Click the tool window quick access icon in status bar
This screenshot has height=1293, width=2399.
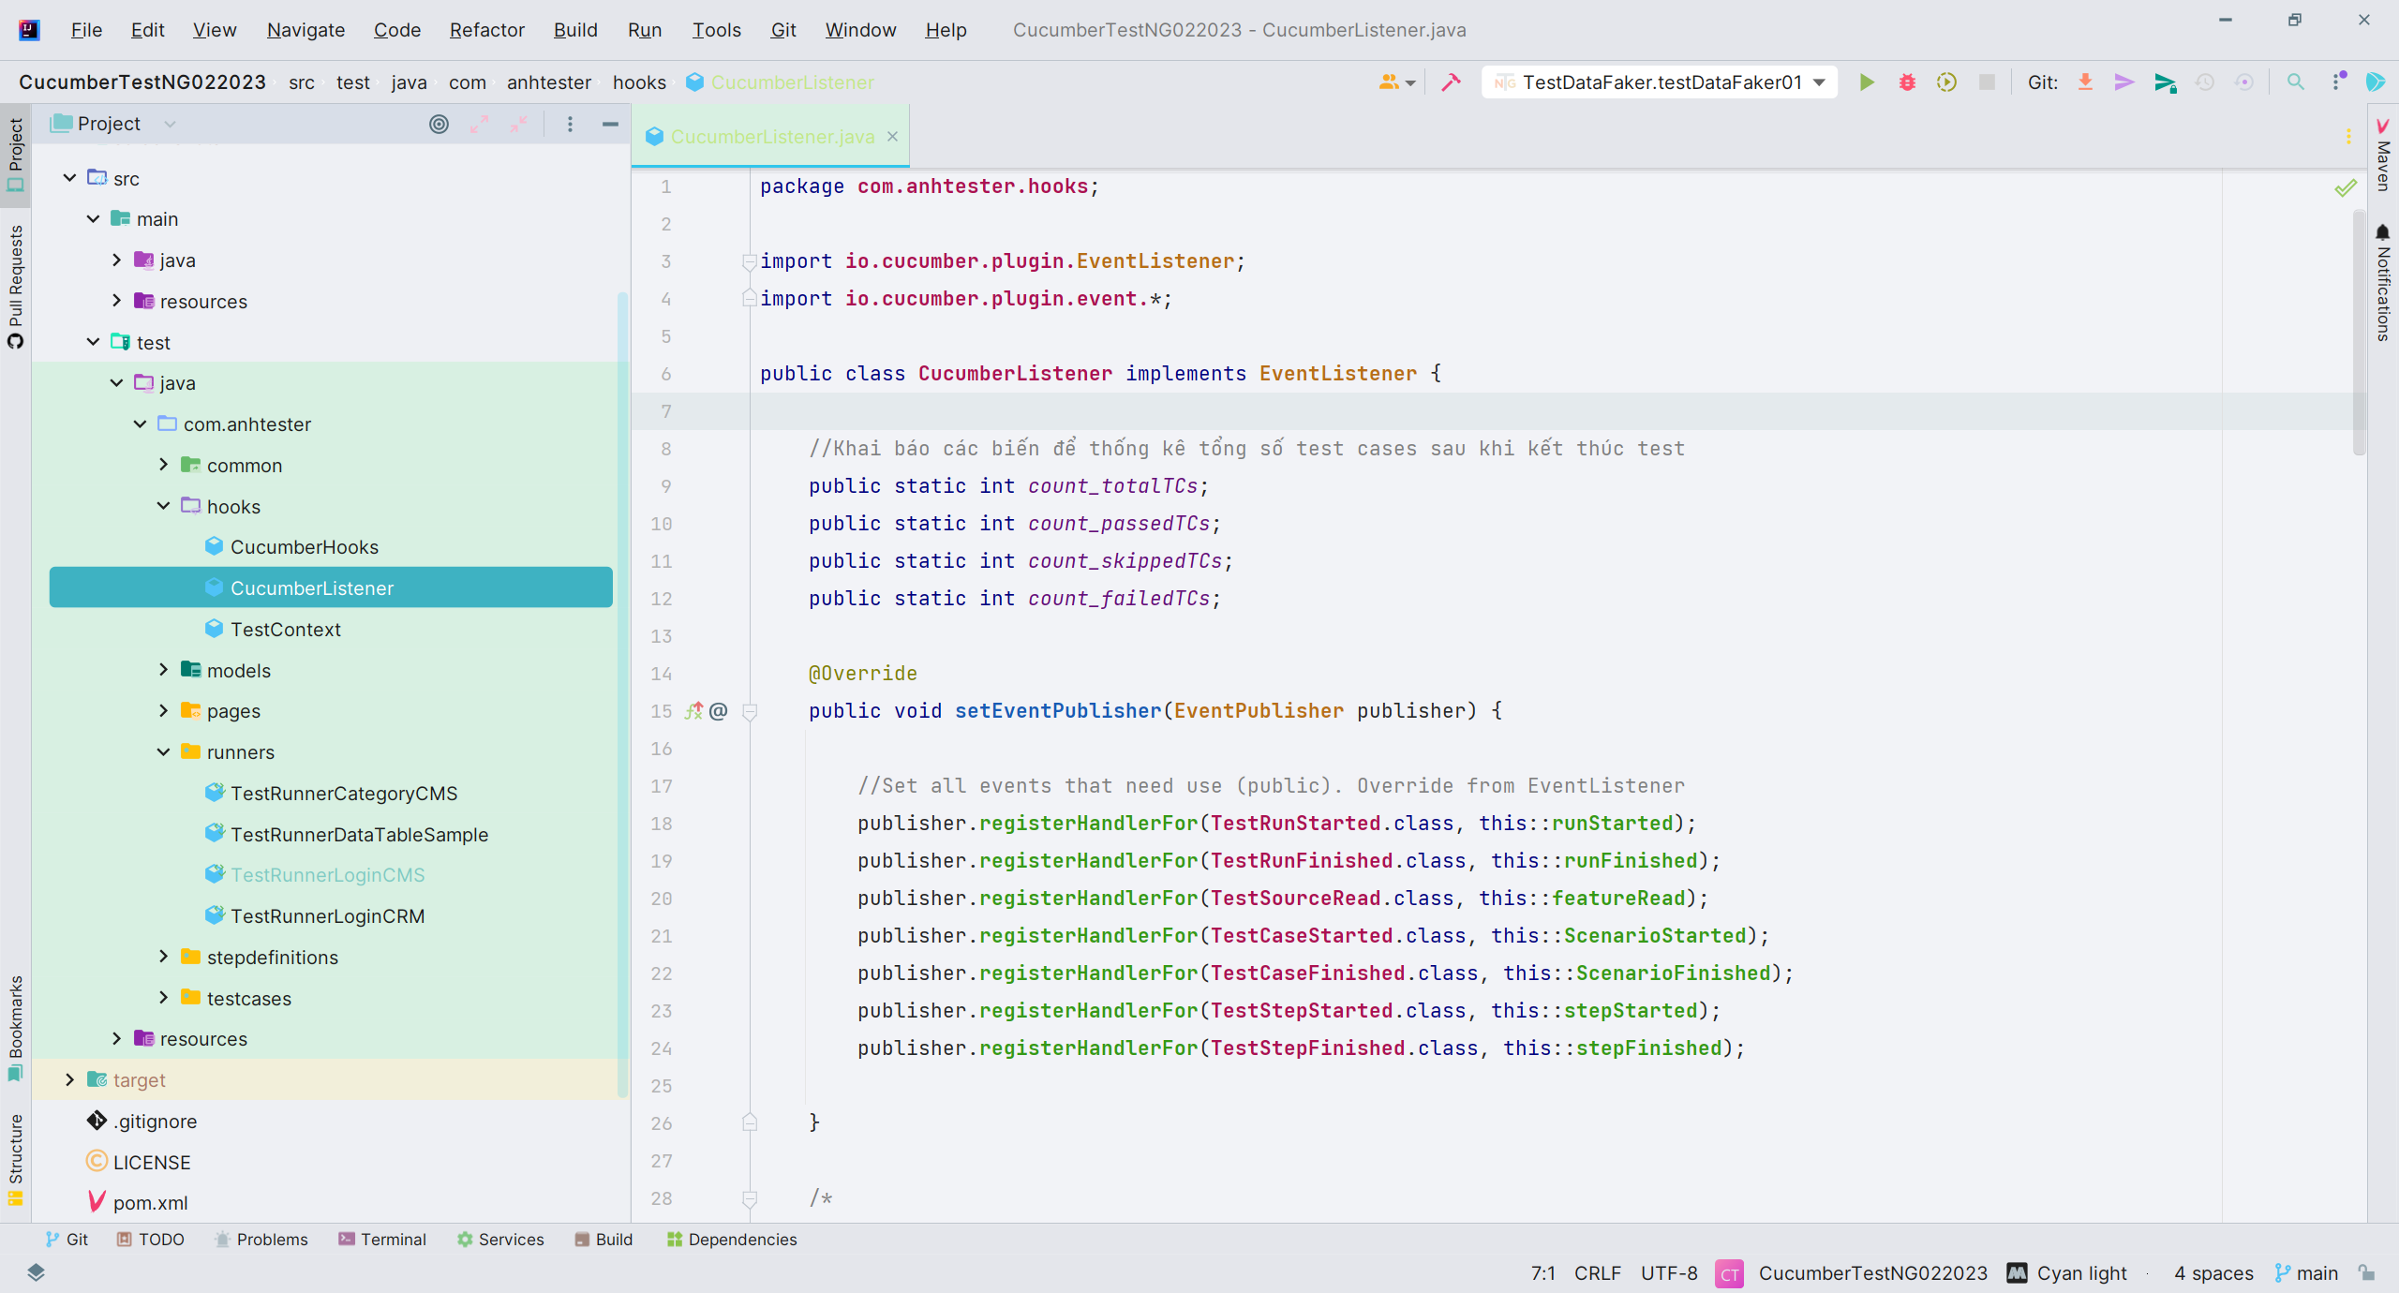(x=36, y=1272)
